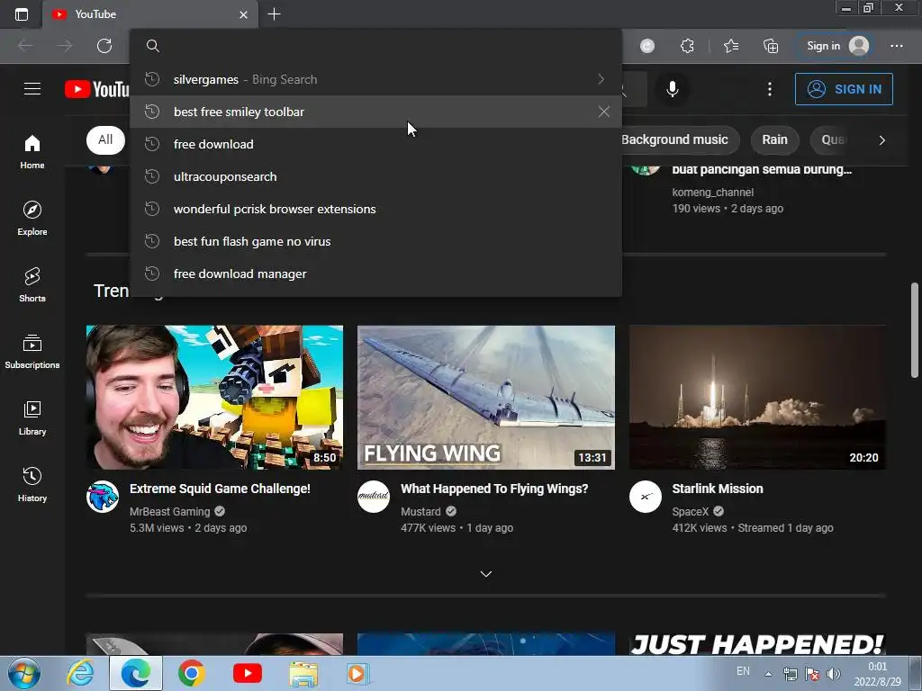Open Explore in the sidebar
The image size is (922, 691).
[x=32, y=218]
